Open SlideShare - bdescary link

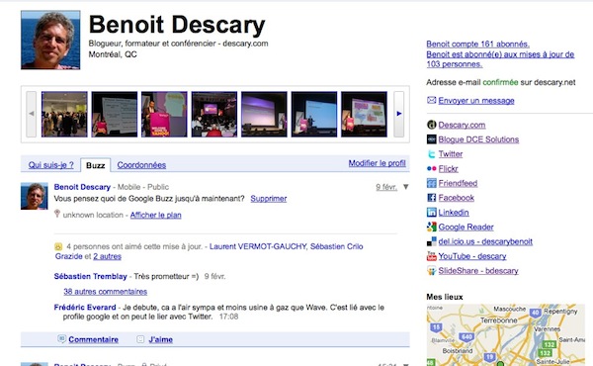[478, 271]
